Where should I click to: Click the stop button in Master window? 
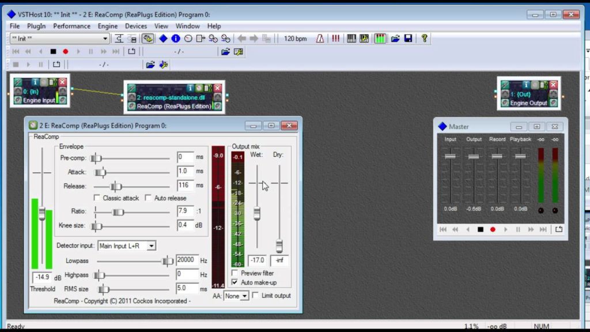click(x=480, y=229)
